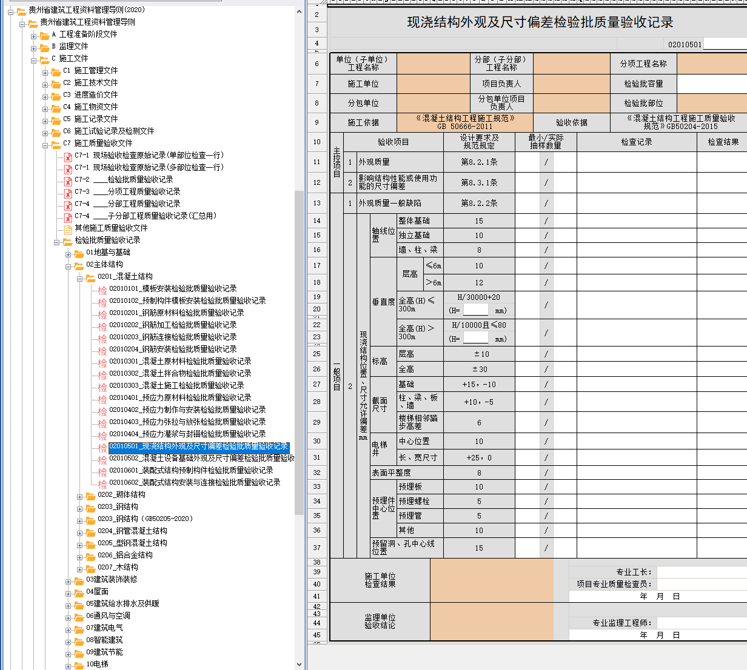This screenshot has height=670, width=747.
Task: Select the 09建筑节能 folder
Action: (x=104, y=652)
